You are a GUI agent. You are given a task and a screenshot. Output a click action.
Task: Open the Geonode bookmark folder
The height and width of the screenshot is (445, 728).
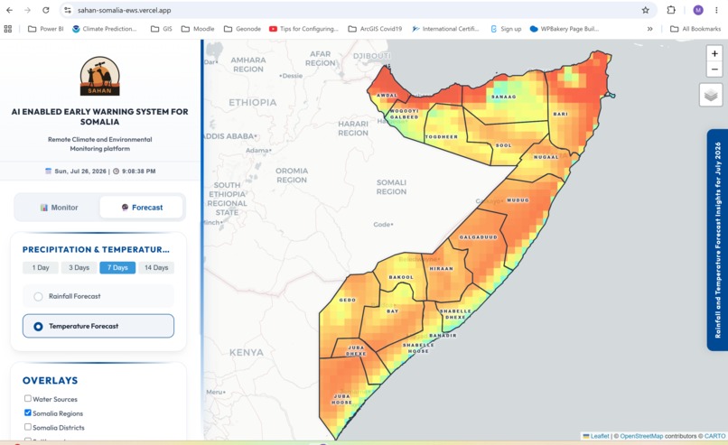[242, 29]
